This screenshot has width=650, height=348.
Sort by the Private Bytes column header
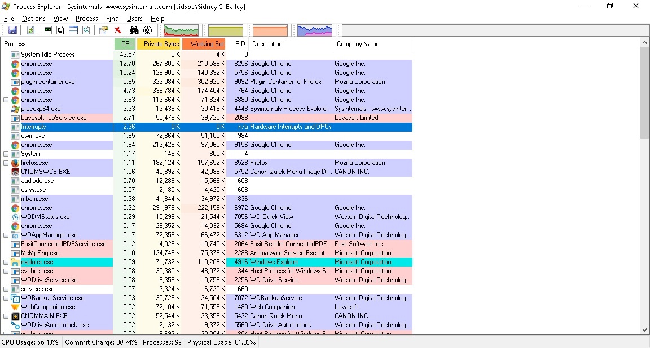point(159,44)
